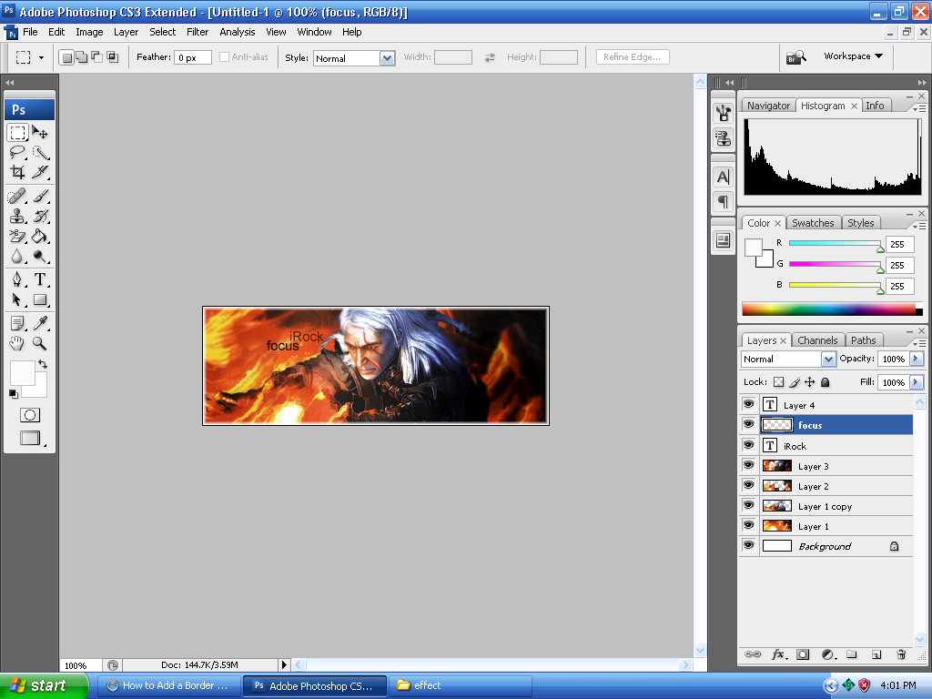The height and width of the screenshot is (699, 932).
Task: Click the foreground color swatch in toolbox
Action: (22, 372)
